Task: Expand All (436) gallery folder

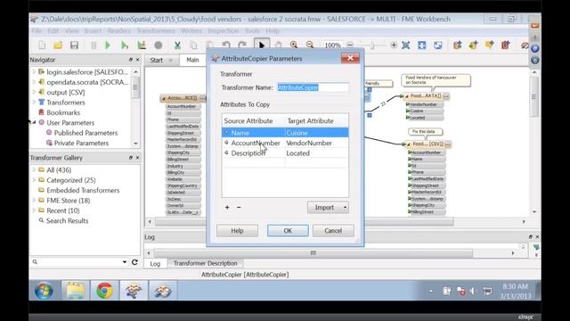Action: tap(34, 170)
